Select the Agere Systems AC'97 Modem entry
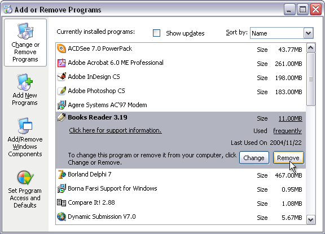325x234 pixels. (x=181, y=105)
